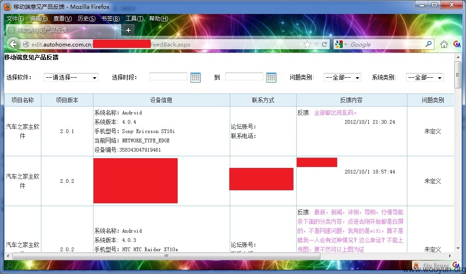Click the 设备信息 column header
This screenshot has height=274, width=466.
(x=161, y=100)
